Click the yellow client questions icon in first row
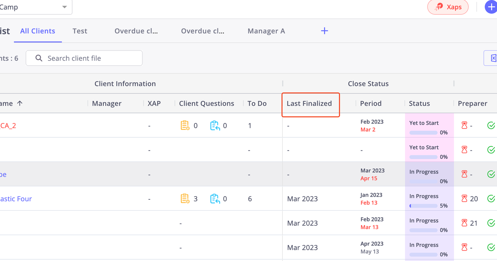Screen dimensions: 497x261 coord(185,125)
